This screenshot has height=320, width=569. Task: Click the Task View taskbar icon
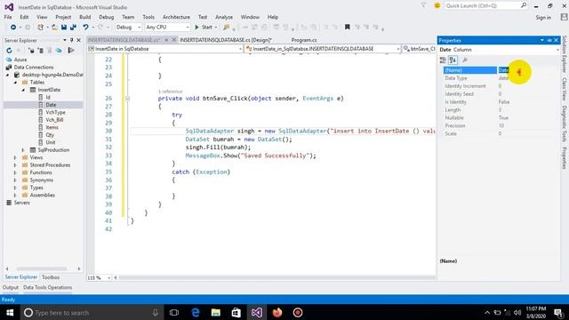[x=174, y=312]
